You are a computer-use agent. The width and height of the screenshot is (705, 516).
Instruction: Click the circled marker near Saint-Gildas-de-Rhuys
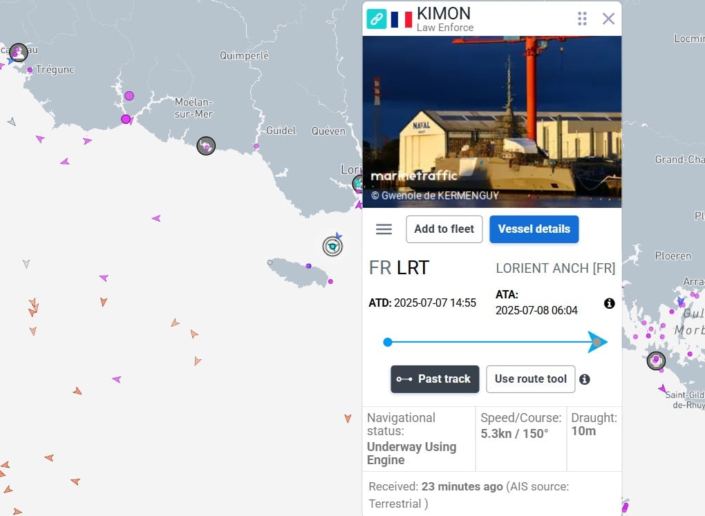pyautogui.click(x=656, y=361)
